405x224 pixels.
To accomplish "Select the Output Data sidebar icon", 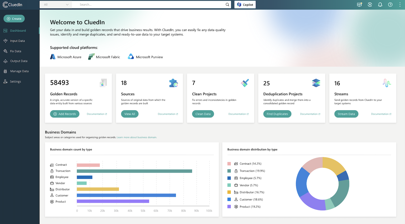I will coord(6,61).
